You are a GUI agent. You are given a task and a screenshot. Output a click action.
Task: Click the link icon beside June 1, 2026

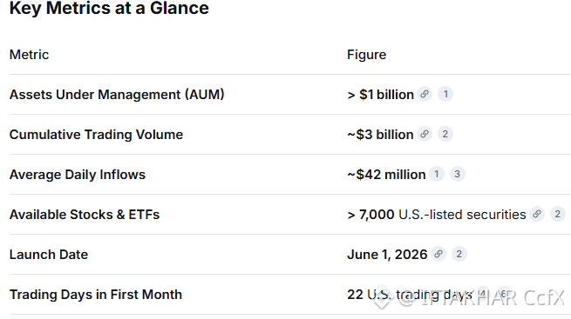point(438,254)
